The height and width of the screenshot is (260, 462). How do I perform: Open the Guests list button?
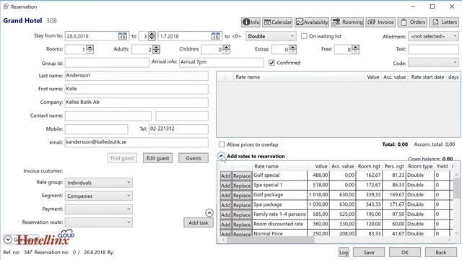[193, 158]
